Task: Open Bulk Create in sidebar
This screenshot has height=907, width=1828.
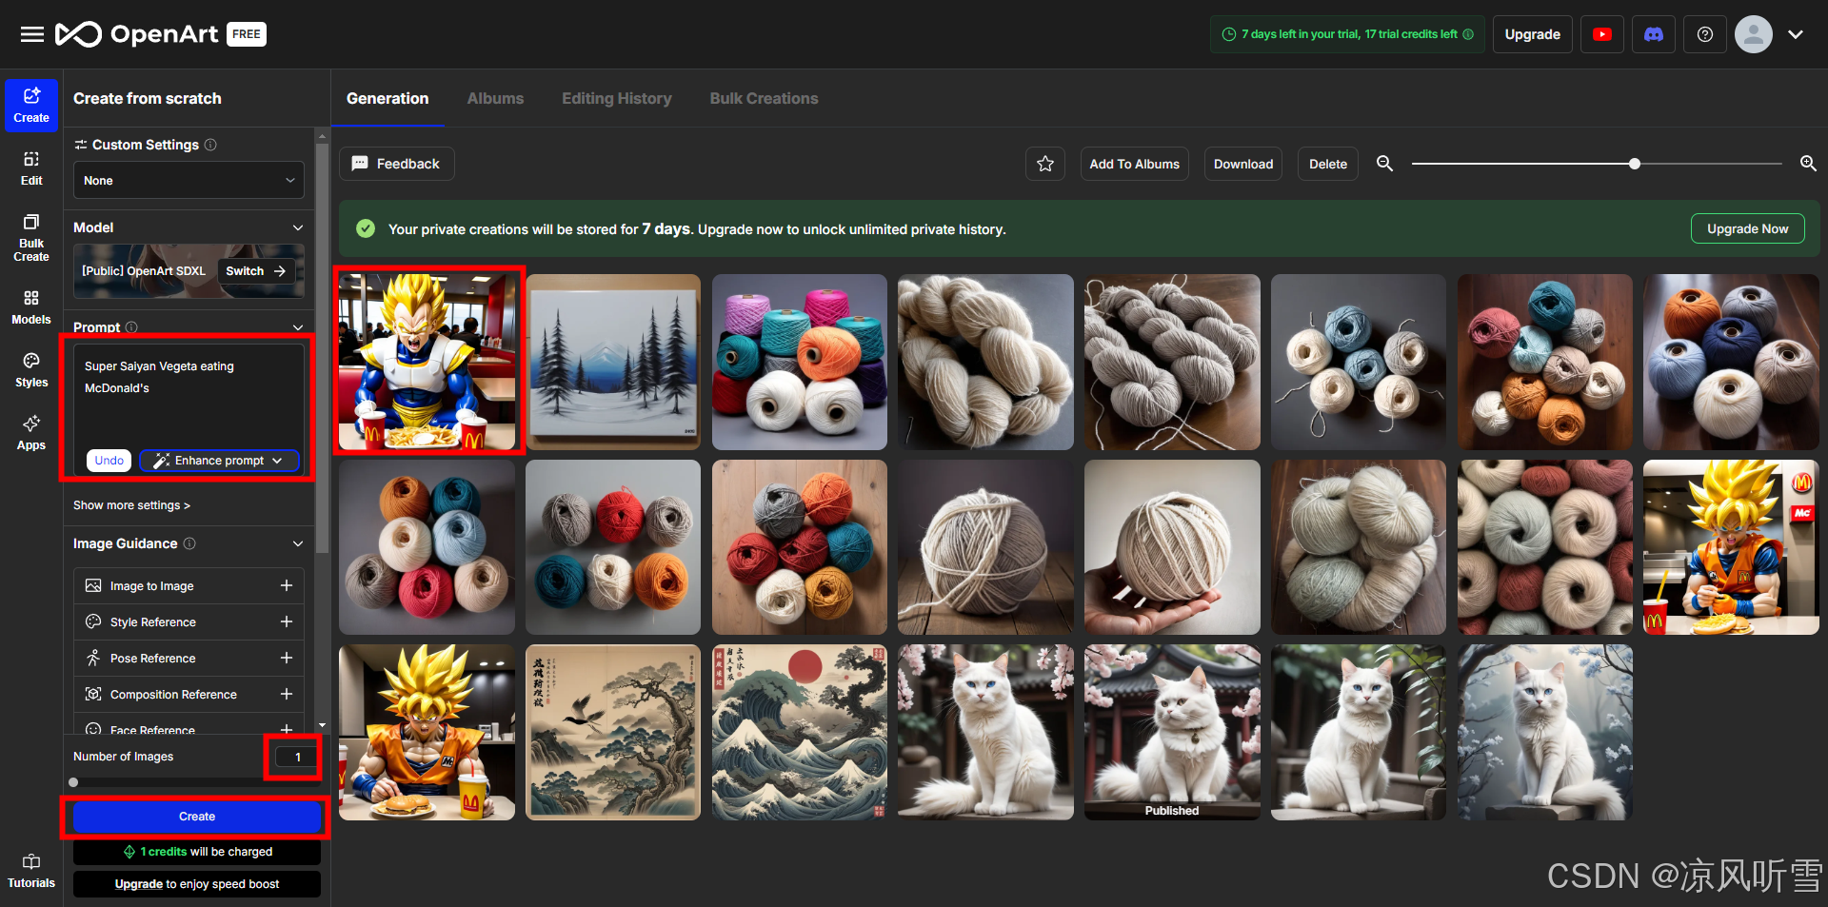Action: pyautogui.click(x=31, y=238)
